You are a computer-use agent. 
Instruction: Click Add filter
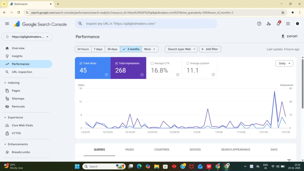pyautogui.click(x=210, y=49)
